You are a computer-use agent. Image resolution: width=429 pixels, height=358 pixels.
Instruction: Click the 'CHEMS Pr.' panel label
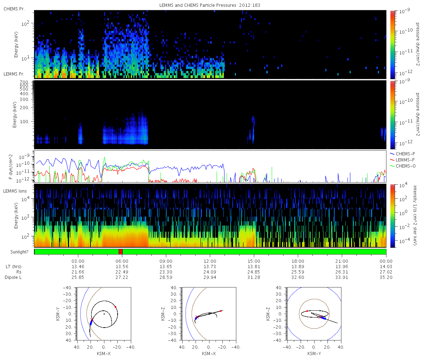point(14,8)
